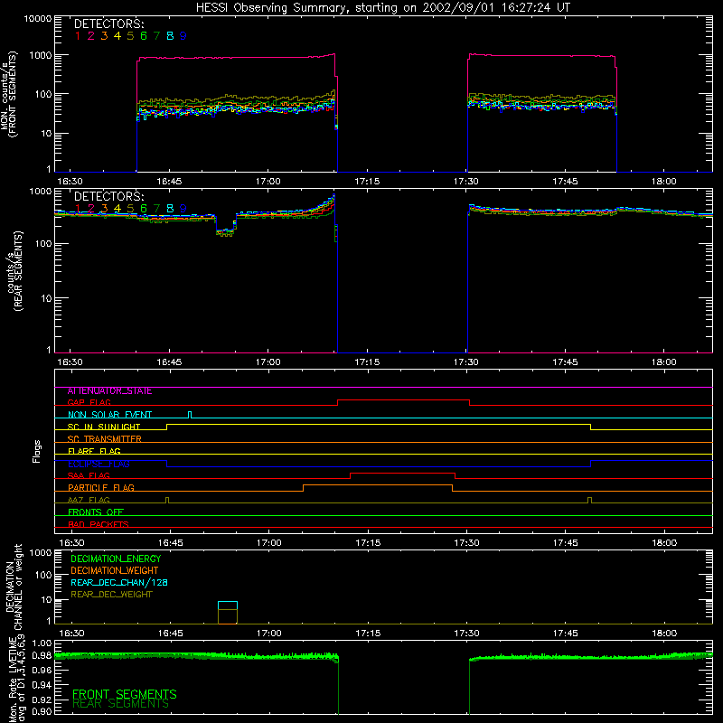
Task: Select the A4Z_FLAG label
Action: 89,500
